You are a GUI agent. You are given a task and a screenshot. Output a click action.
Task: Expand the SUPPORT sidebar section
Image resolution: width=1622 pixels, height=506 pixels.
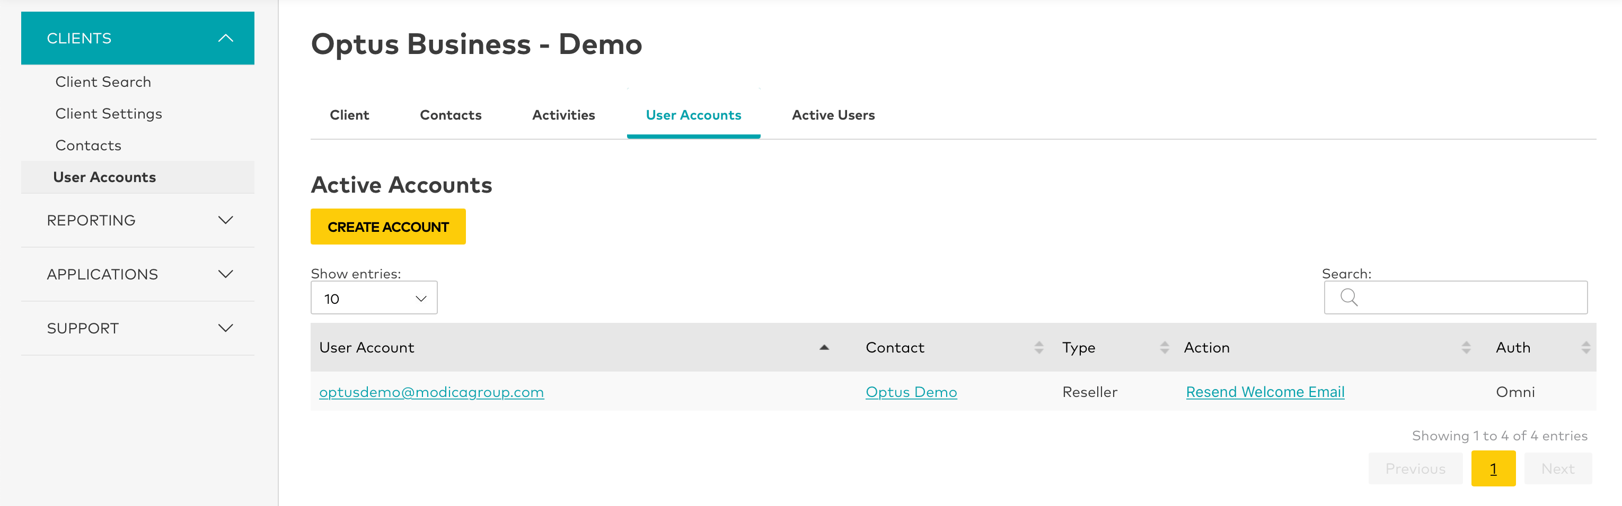(x=225, y=328)
